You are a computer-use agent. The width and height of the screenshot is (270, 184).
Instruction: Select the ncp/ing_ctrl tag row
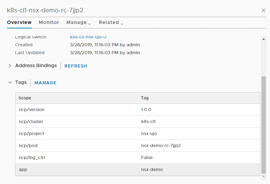137,158
